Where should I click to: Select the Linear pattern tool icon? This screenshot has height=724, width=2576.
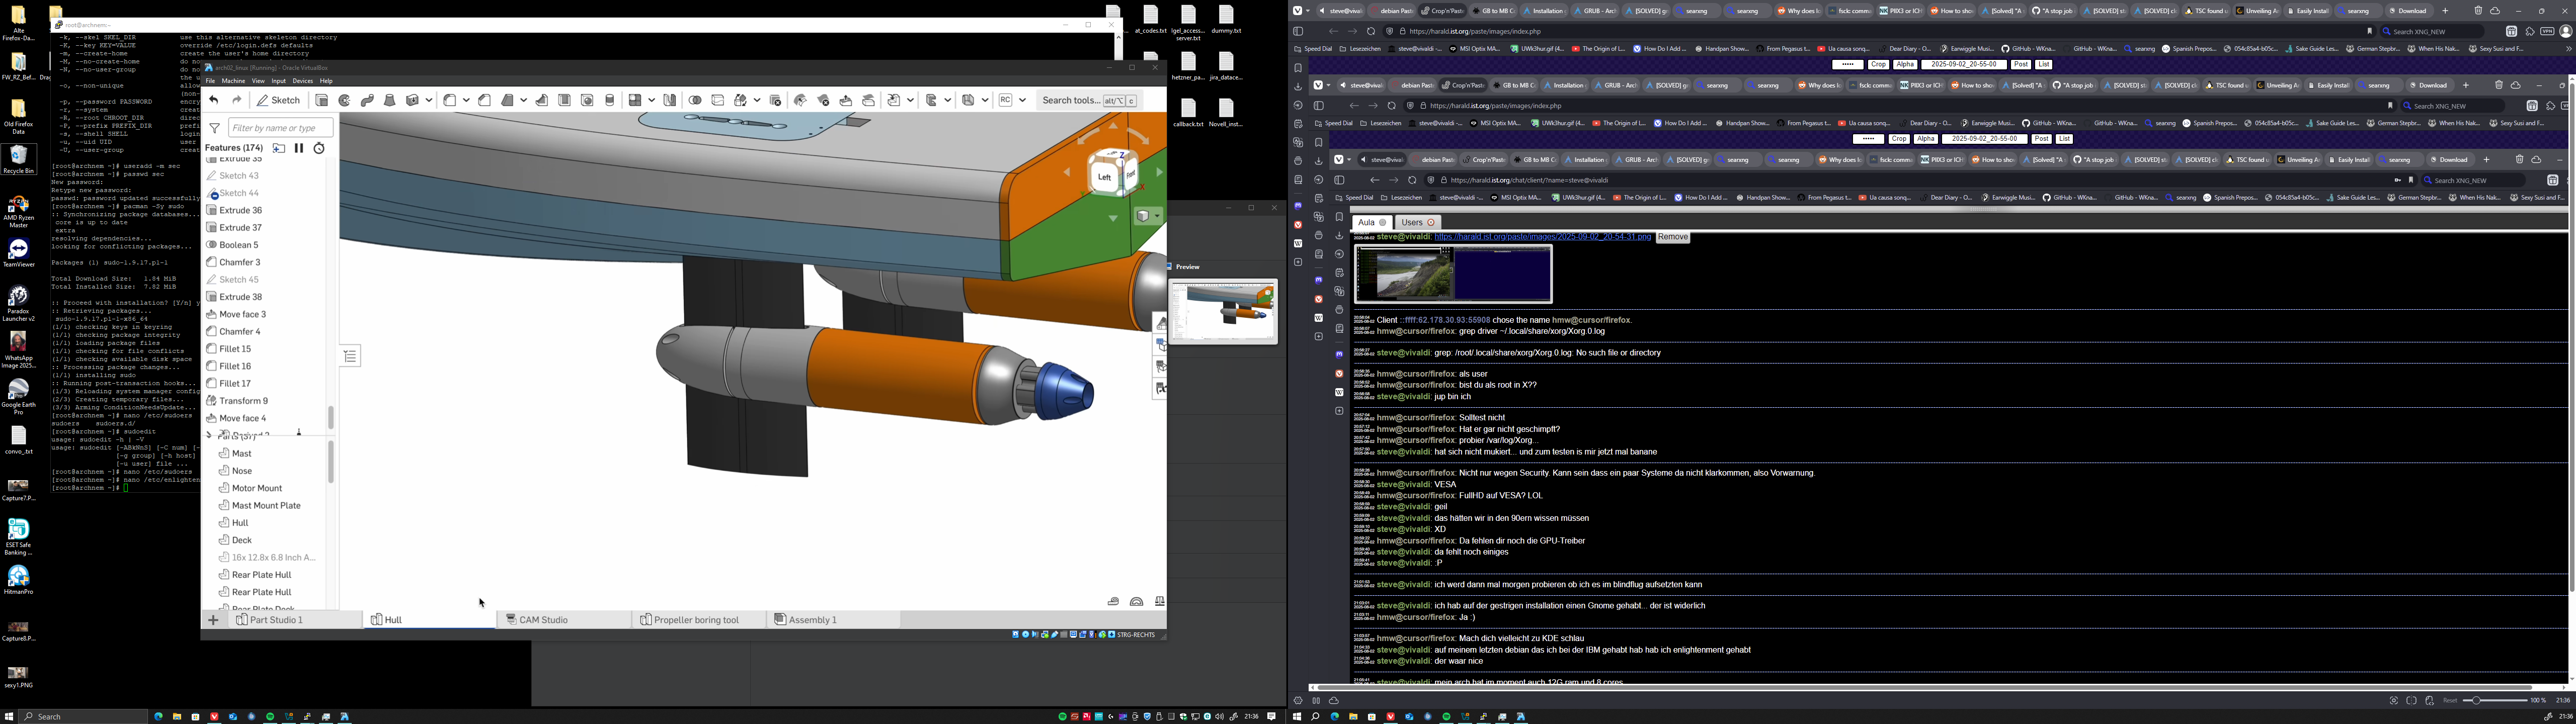[635, 100]
